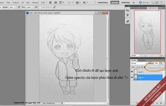Toggle Lock all padlock icon
Image resolution: width=166 pixels, height=106 pixels.
pyautogui.click(x=144, y=67)
